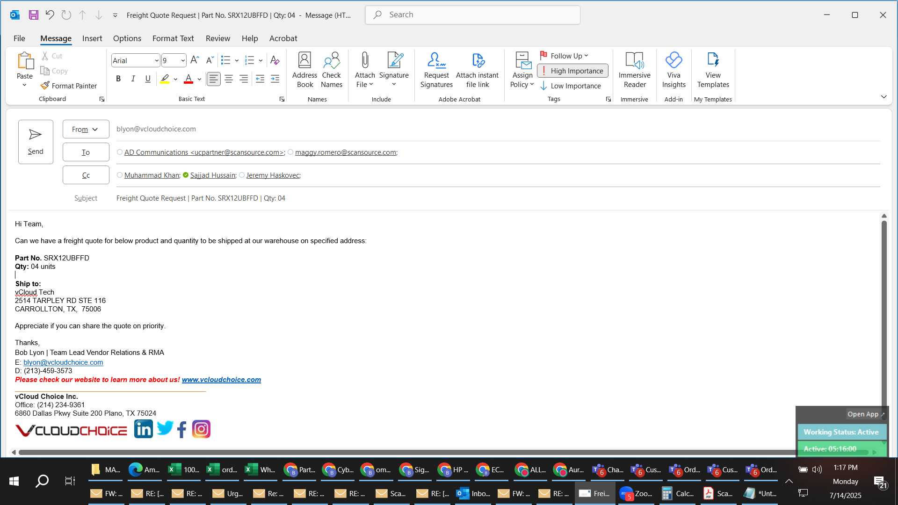The height and width of the screenshot is (505, 898).
Task: Open Zoom app in taskbar
Action: click(x=636, y=493)
